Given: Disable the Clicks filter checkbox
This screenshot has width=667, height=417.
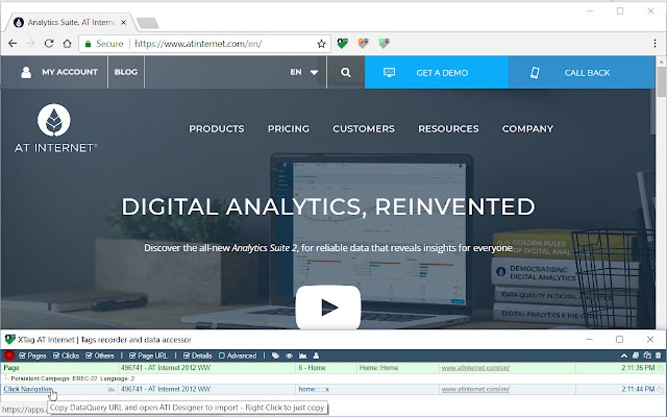Looking at the screenshot, I should pyautogui.click(x=56, y=356).
